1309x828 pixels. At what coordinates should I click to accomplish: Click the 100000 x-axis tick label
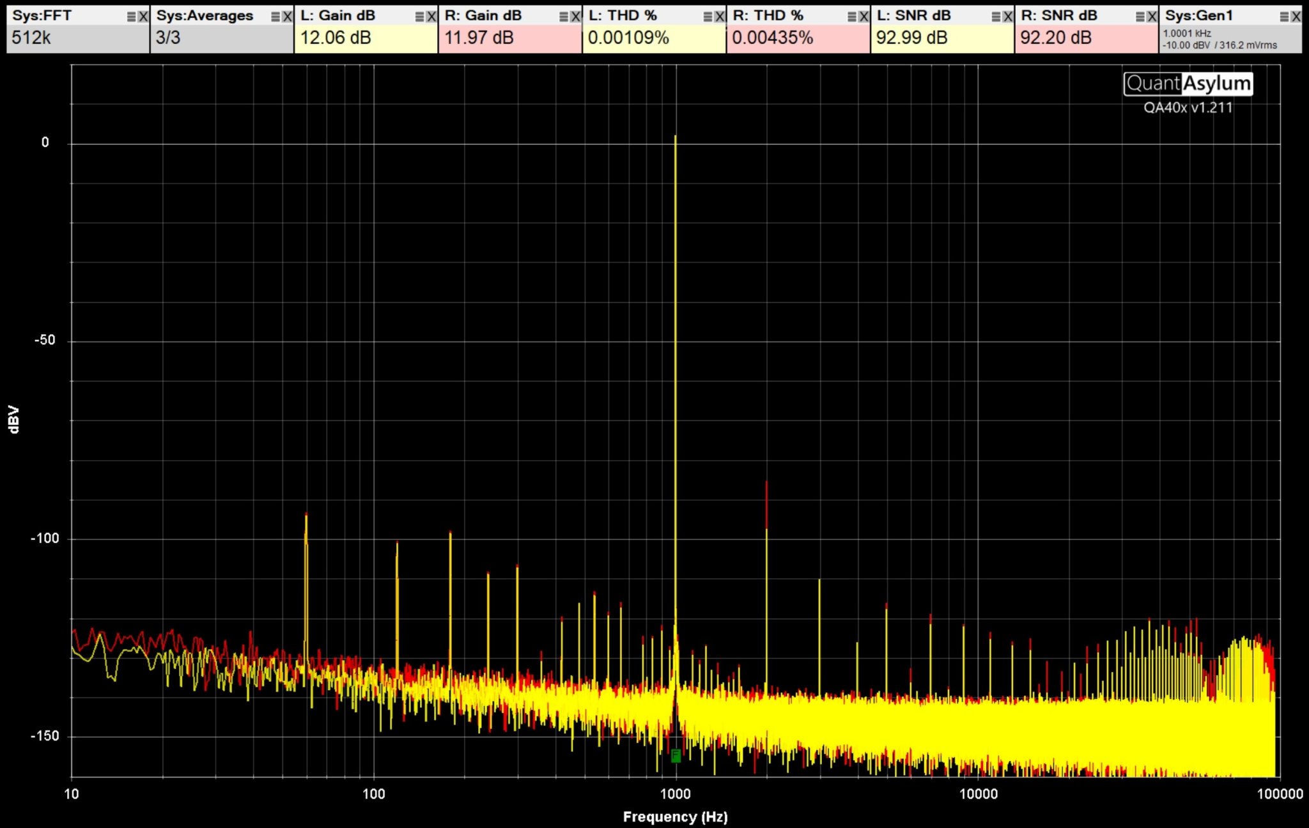coord(1280,793)
